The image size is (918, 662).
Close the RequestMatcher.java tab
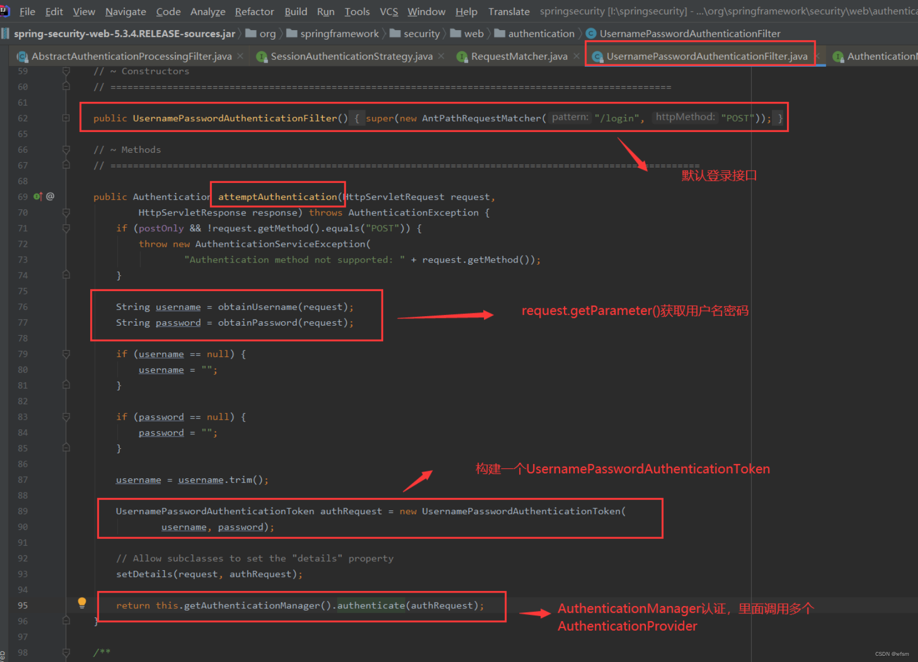coord(576,56)
